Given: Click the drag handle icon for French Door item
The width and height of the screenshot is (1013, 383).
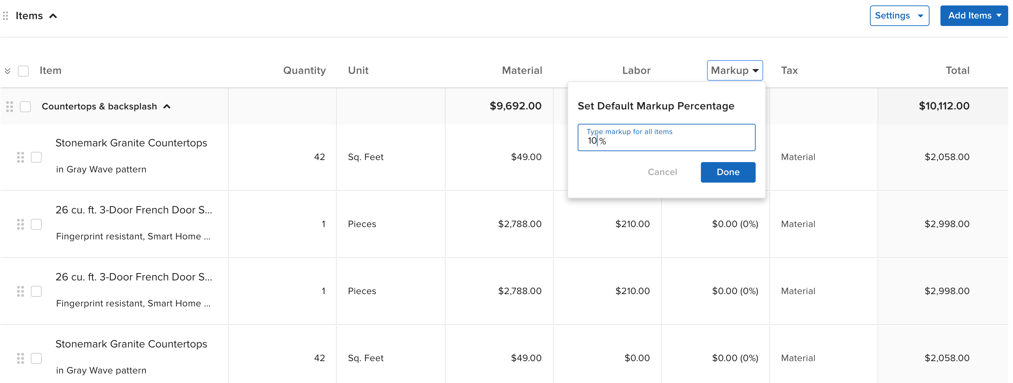Looking at the screenshot, I should 20,223.
